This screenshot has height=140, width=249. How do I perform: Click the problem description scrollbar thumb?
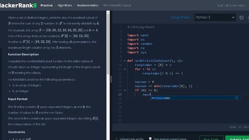click(x=108, y=44)
